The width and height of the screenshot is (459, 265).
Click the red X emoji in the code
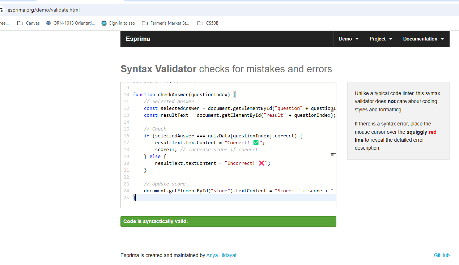[262, 163]
